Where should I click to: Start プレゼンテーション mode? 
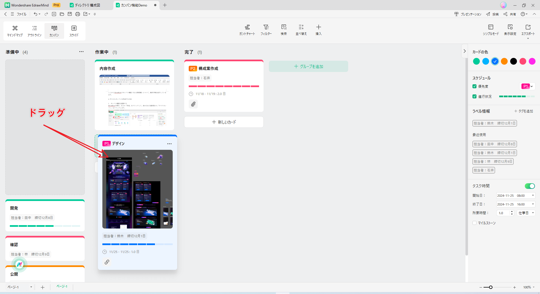[x=468, y=14]
